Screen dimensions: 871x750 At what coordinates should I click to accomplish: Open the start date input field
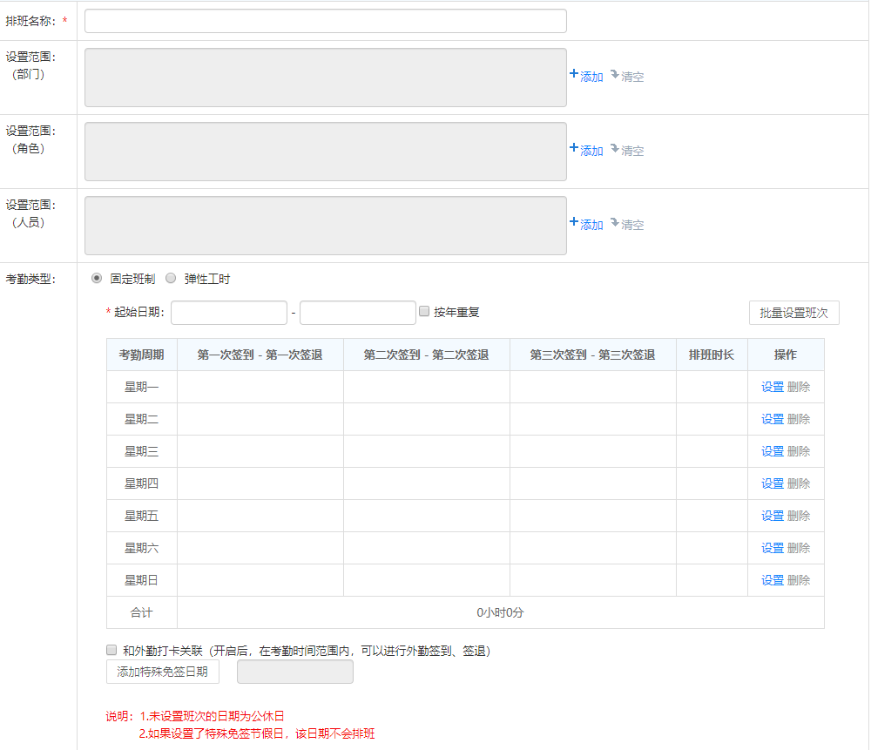pyautogui.click(x=229, y=313)
